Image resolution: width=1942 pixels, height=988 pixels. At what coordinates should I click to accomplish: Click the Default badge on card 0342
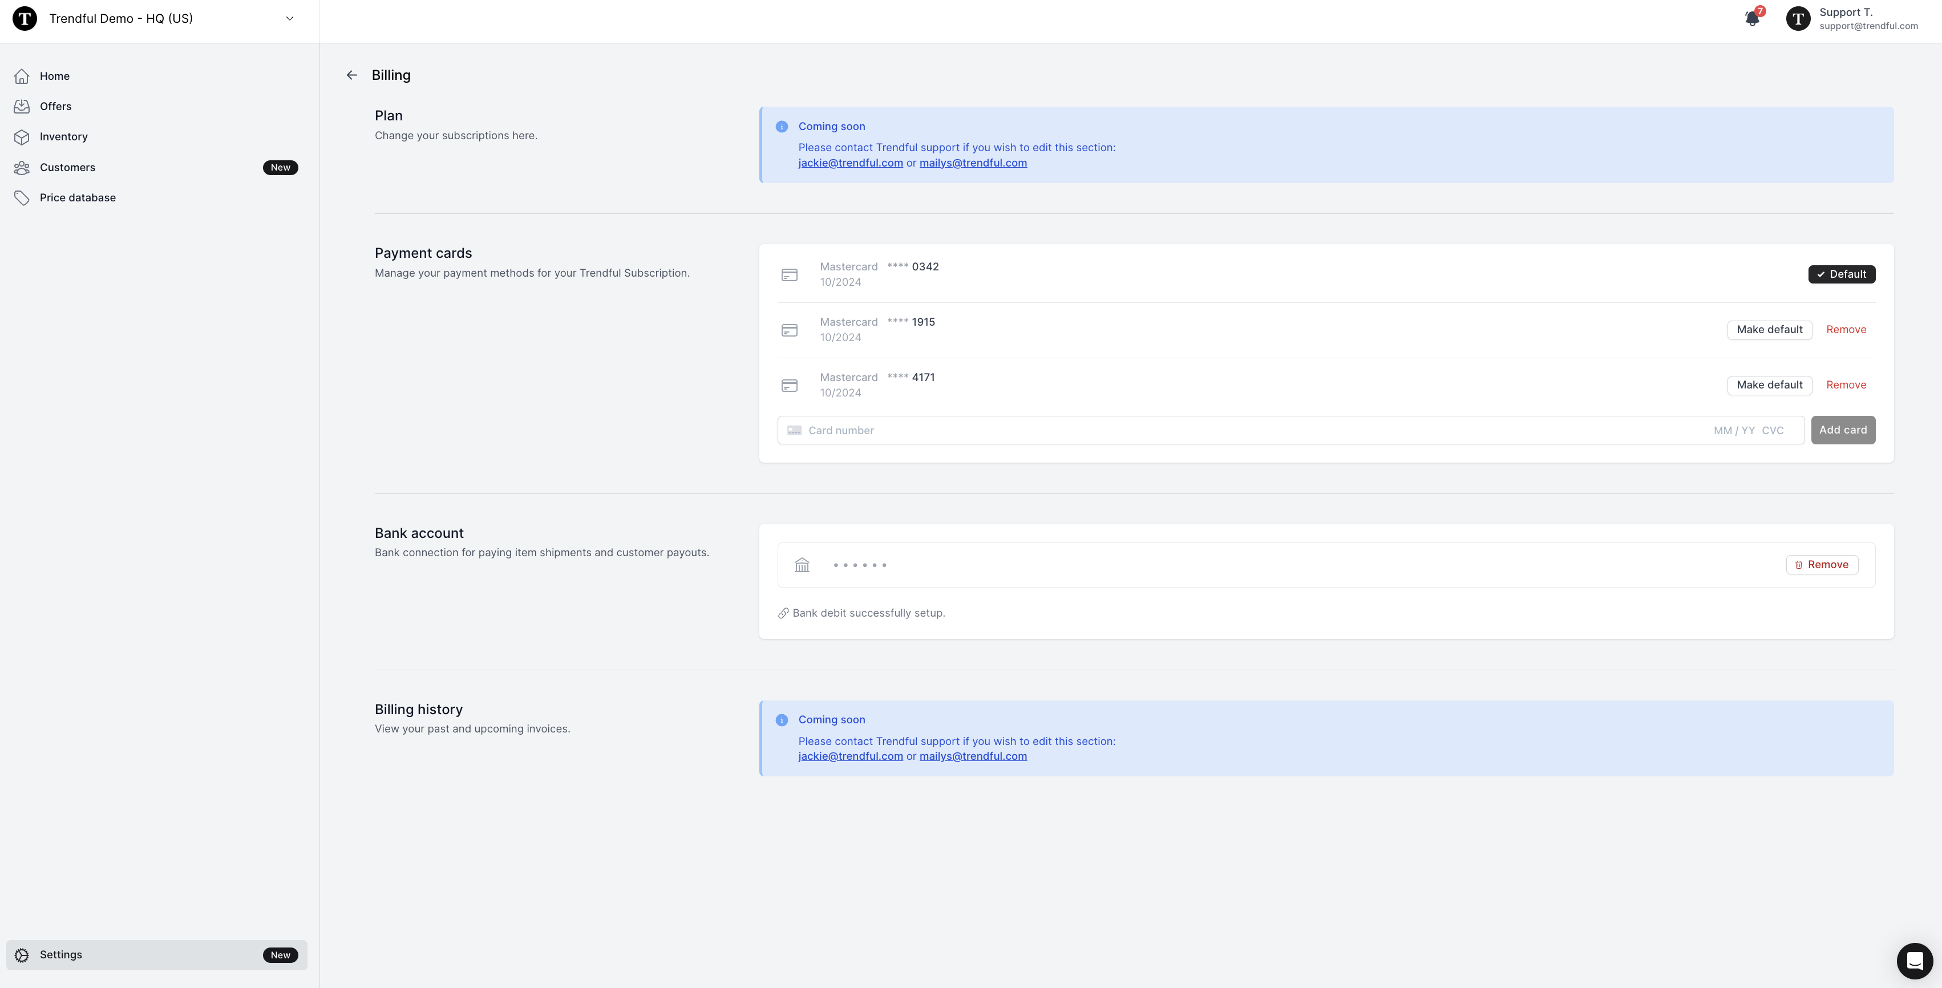1842,274
